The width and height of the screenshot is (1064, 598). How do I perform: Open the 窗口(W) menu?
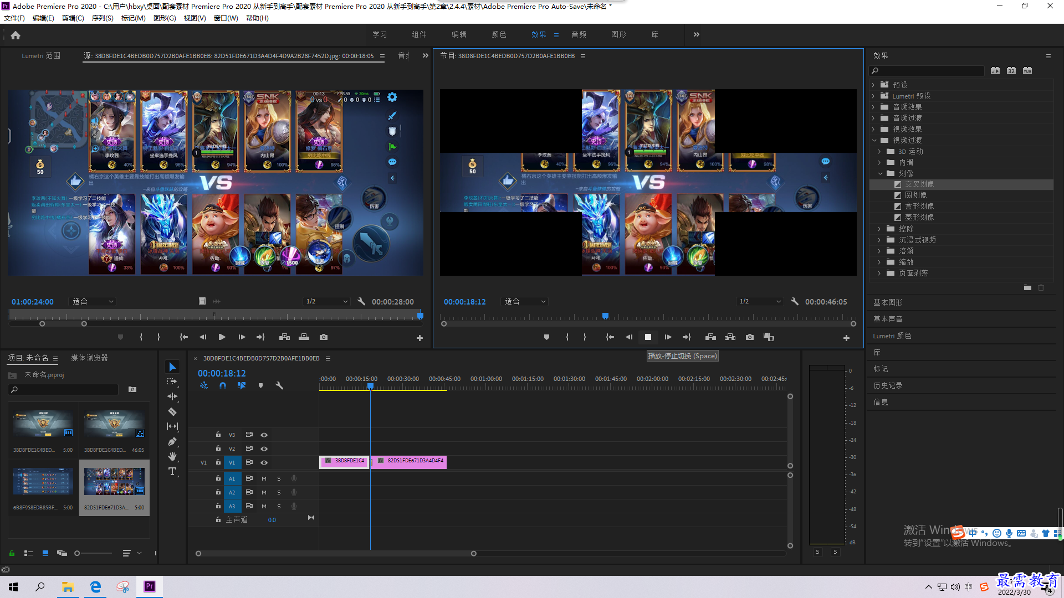[226, 18]
